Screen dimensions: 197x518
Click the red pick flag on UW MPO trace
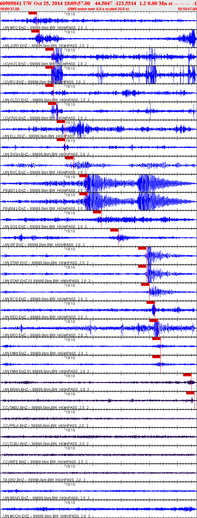click(x=33, y=13)
